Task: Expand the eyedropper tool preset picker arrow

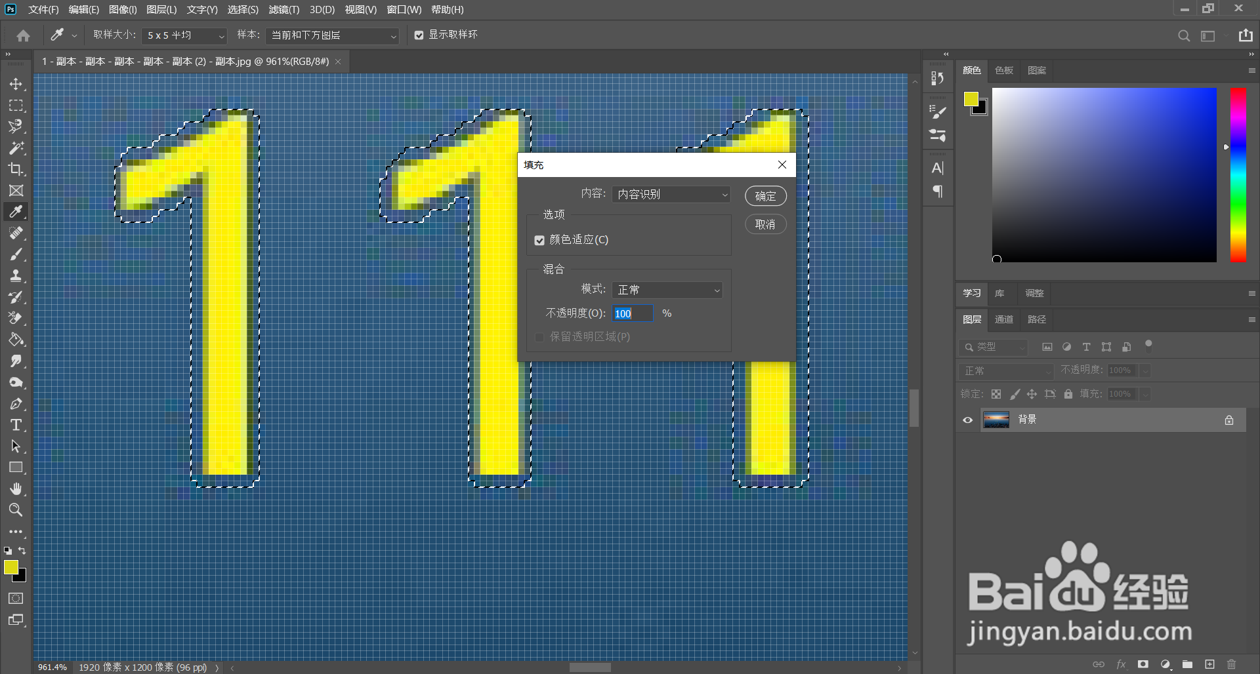Action: [x=74, y=36]
